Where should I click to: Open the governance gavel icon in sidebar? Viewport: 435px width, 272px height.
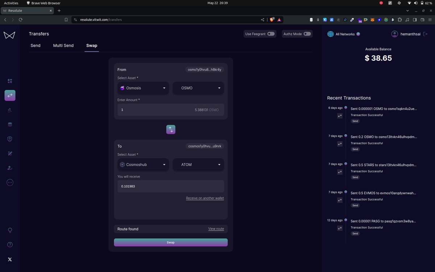10,110
